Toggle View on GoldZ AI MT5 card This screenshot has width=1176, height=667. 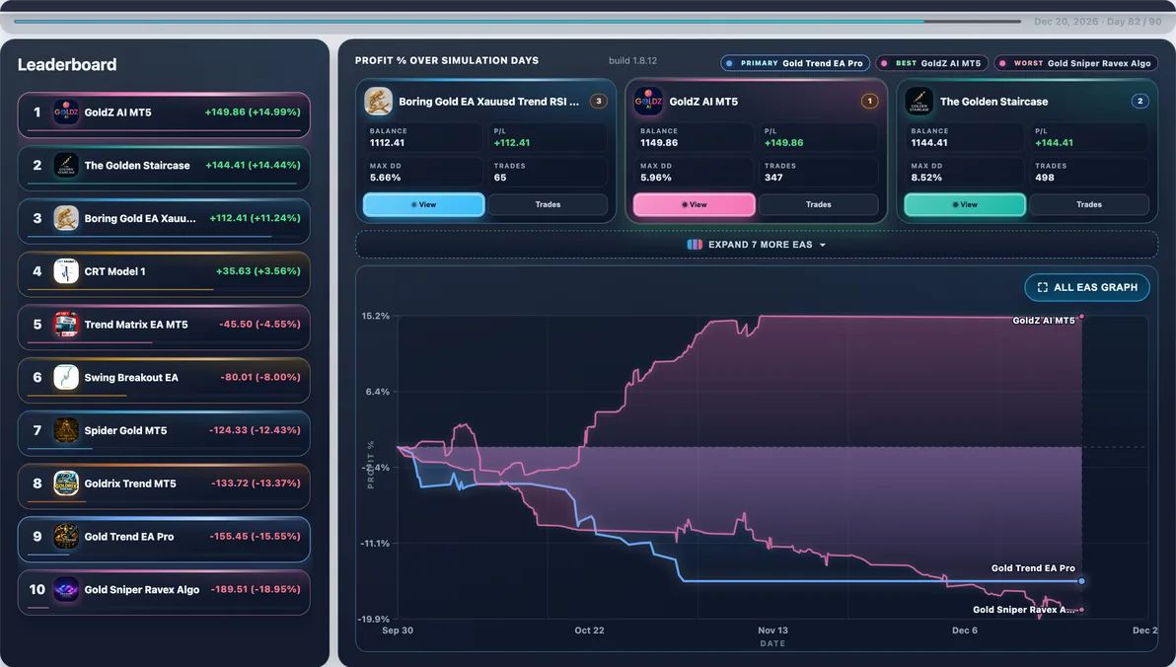pyautogui.click(x=695, y=205)
